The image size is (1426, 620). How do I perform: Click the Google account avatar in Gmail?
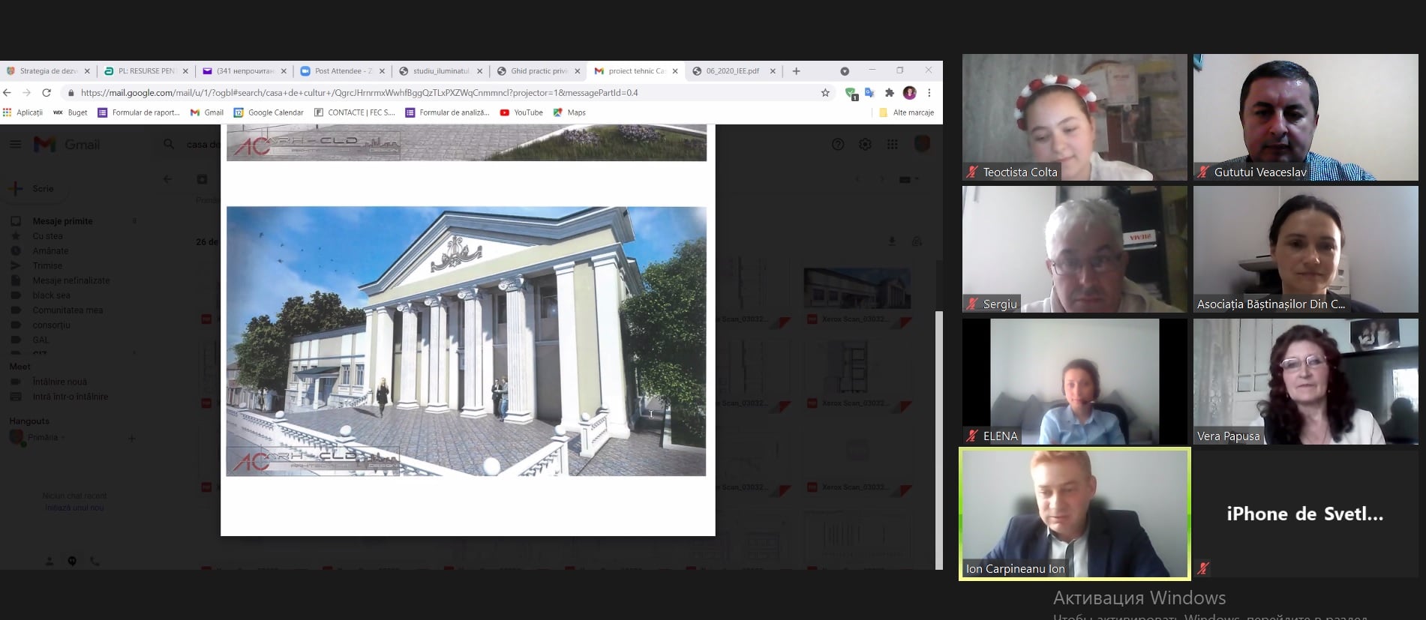click(x=922, y=144)
